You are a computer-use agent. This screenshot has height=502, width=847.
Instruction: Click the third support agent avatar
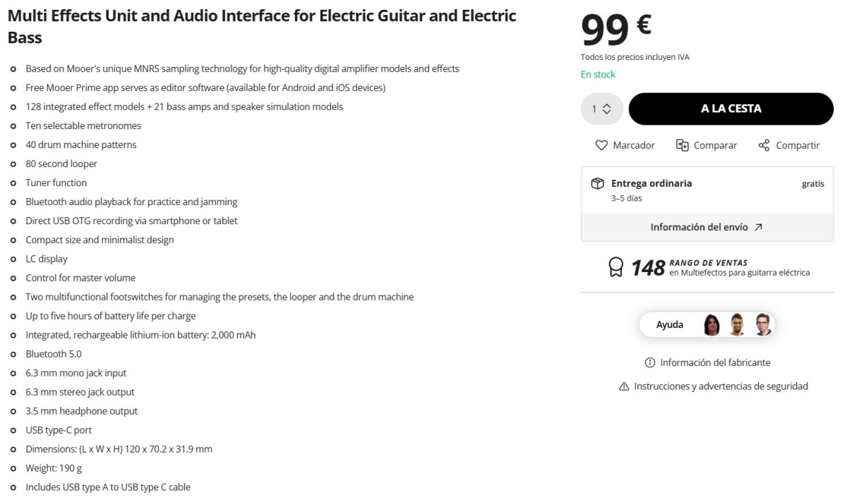762,325
